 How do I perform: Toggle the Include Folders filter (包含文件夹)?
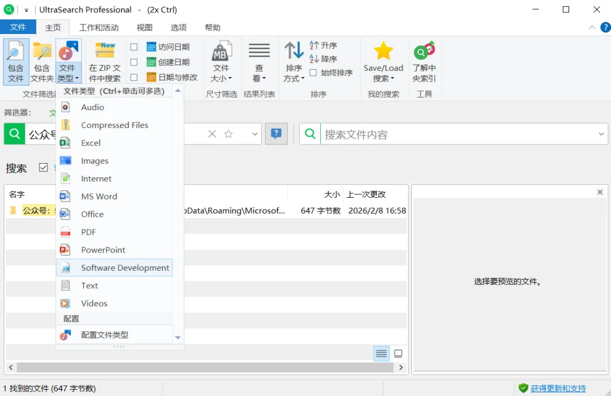click(42, 62)
